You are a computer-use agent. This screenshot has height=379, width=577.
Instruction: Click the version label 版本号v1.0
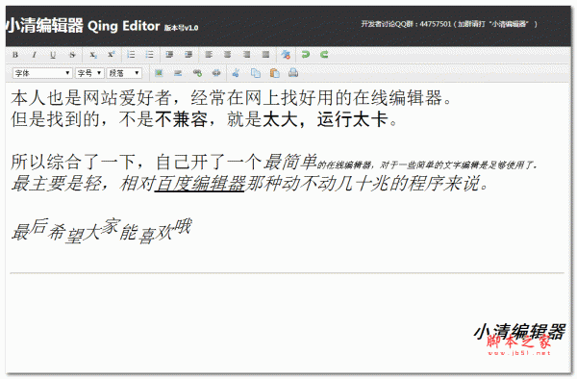tap(181, 28)
